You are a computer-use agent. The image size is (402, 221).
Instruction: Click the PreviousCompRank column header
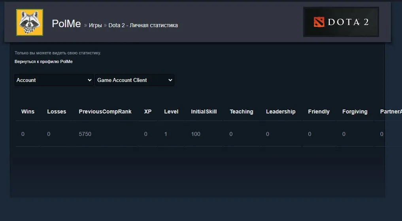coord(105,111)
